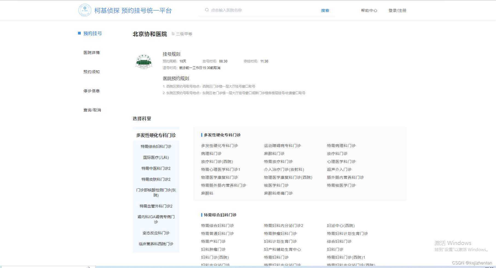Select 国际医疗(儿科) in department sidebar
The image size is (496, 268).
156,157
